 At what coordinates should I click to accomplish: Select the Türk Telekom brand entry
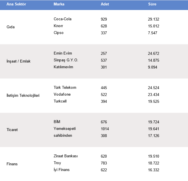point(65,88)
